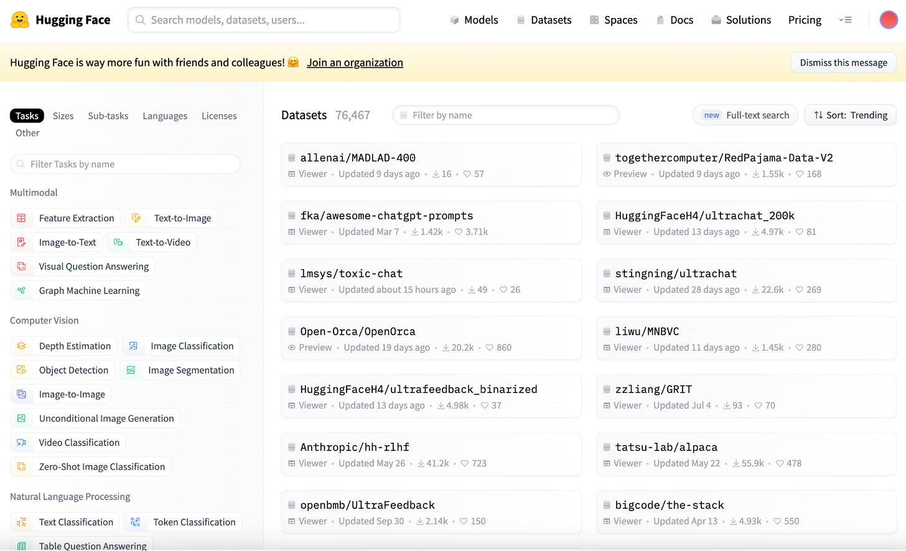Open the user profile avatar
The width and height of the screenshot is (906, 551).
point(888,20)
